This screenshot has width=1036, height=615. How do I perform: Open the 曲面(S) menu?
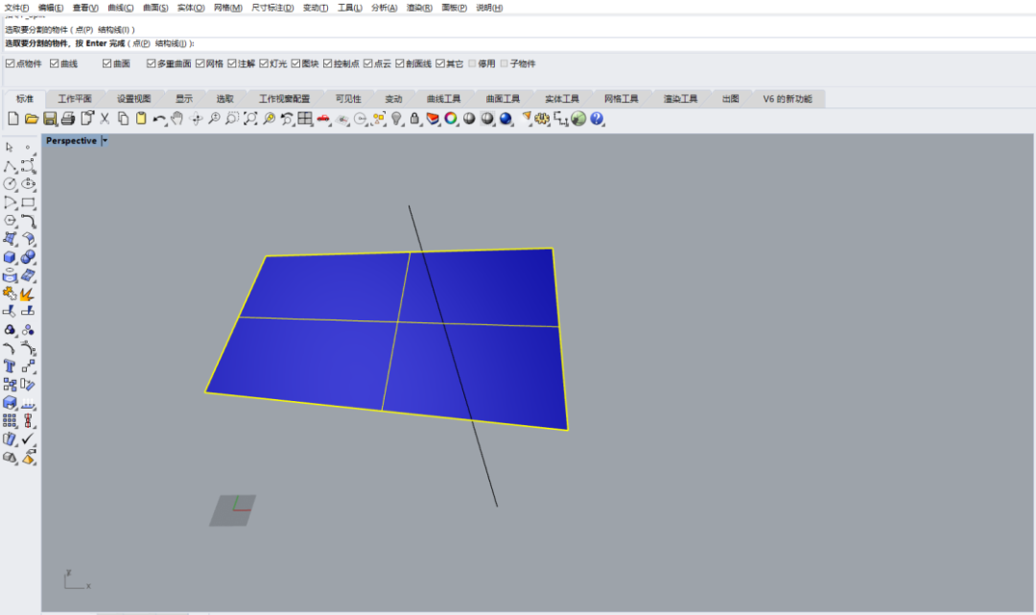pyautogui.click(x=155, y=8)
